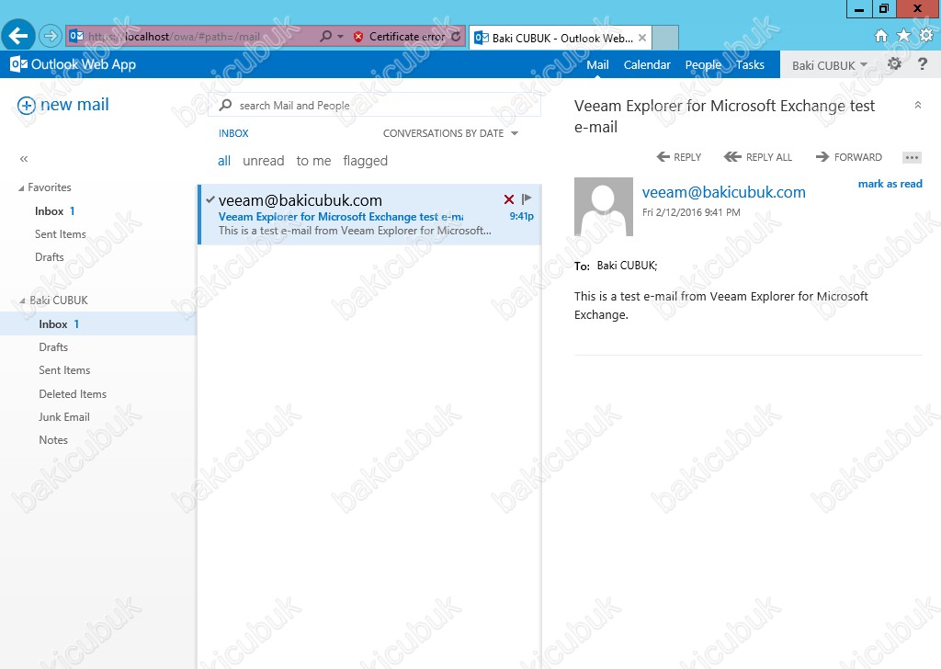941x669 pixels.
Task: Click the Outlook Web App logo
Action: (x=74, y=64)
